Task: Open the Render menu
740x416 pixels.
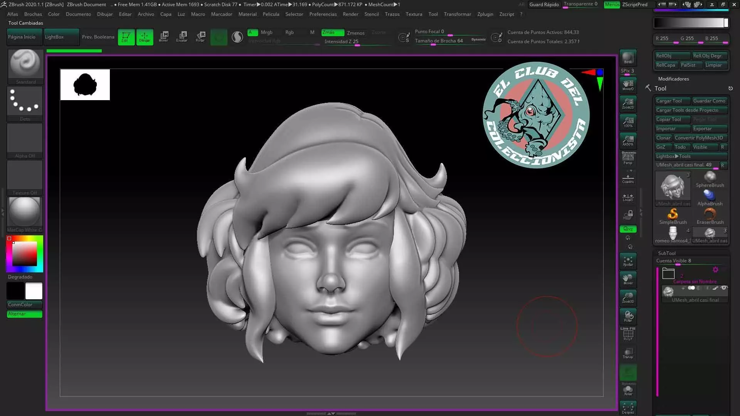Action: (x=350, y=14)
